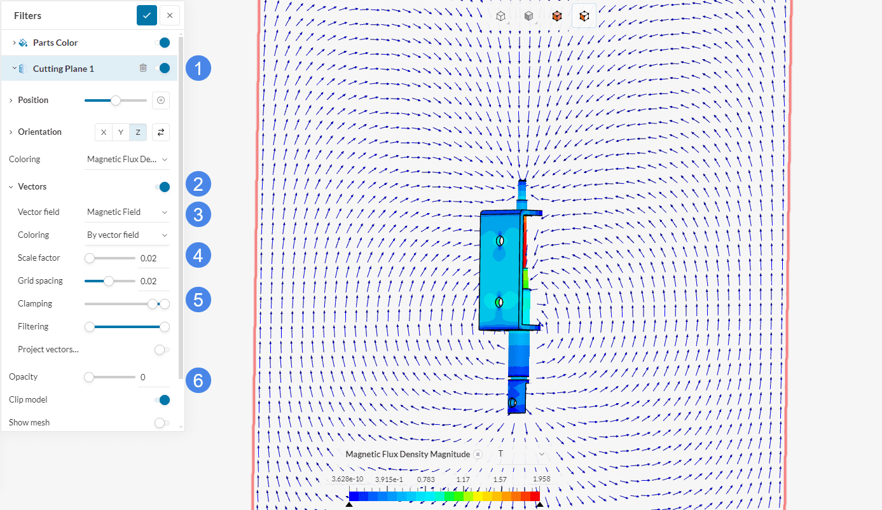Select the orange-and-white cube render mode
882x510 pixels.
(584, 17)
